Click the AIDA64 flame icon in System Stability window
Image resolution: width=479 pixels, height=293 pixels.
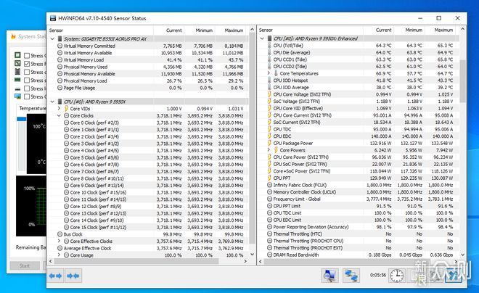click(x=13, y=36)
